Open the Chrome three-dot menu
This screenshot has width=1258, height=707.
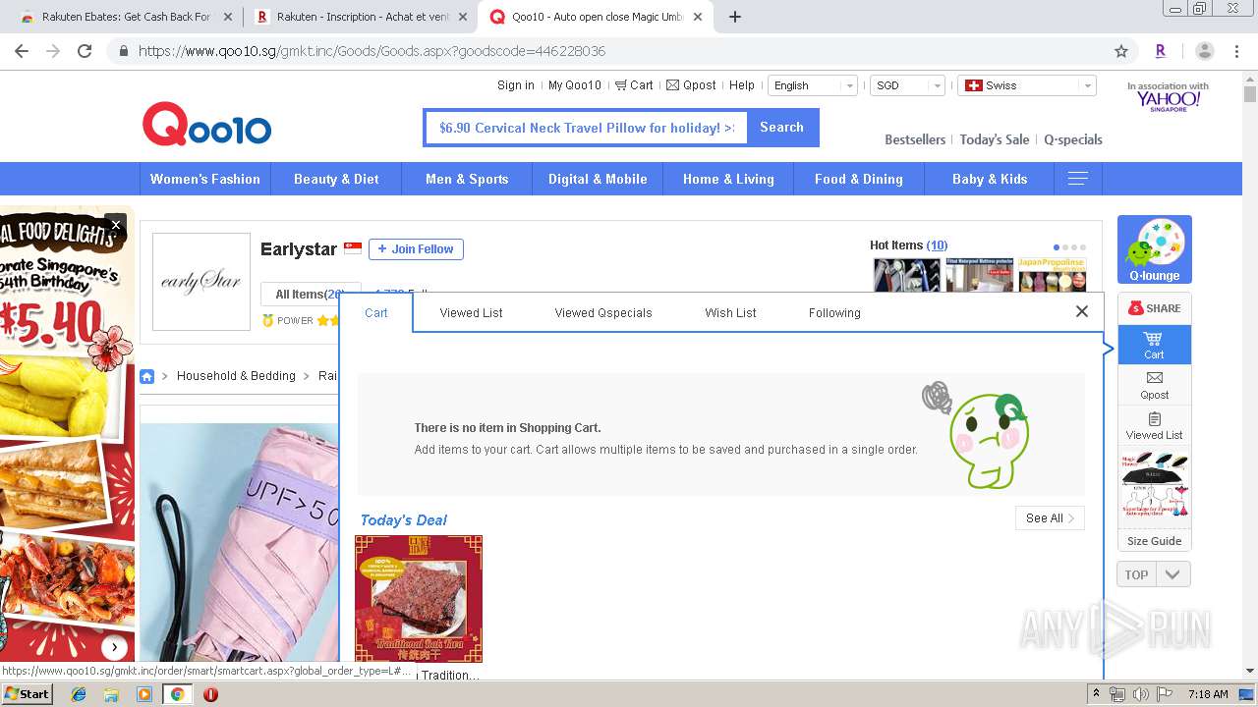coord(1237,51)
